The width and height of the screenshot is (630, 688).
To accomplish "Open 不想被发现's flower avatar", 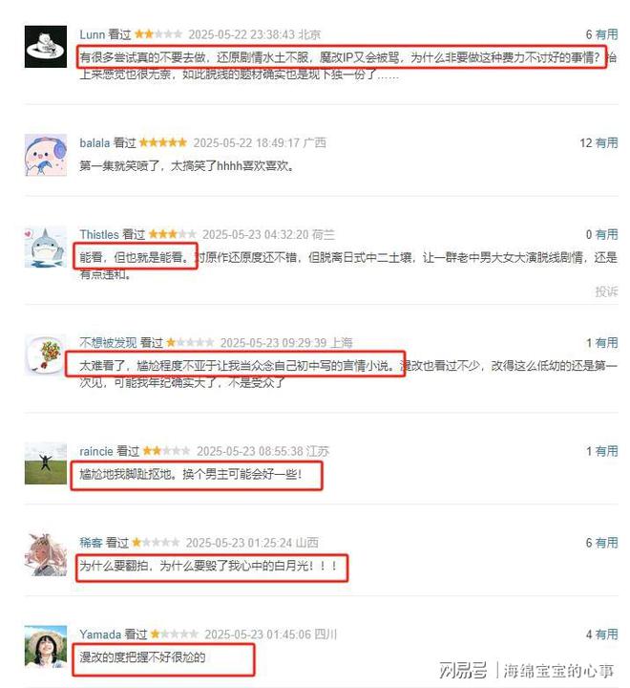I will 46,355.
